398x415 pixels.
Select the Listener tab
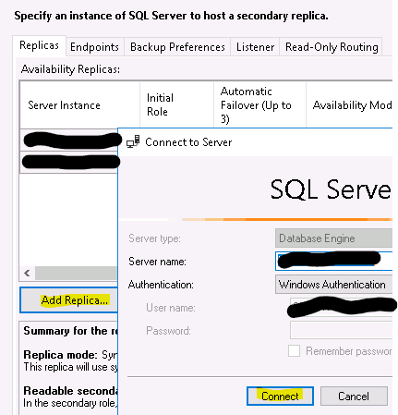[255, 47]
